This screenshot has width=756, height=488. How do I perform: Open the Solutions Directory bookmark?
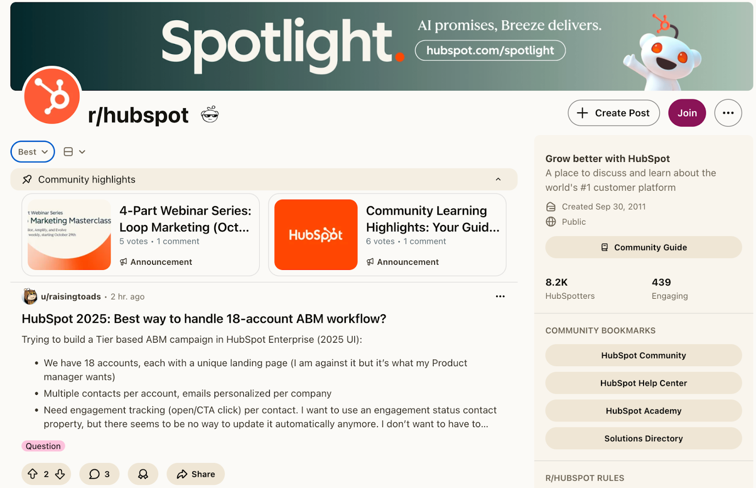[x=643, y=438]
